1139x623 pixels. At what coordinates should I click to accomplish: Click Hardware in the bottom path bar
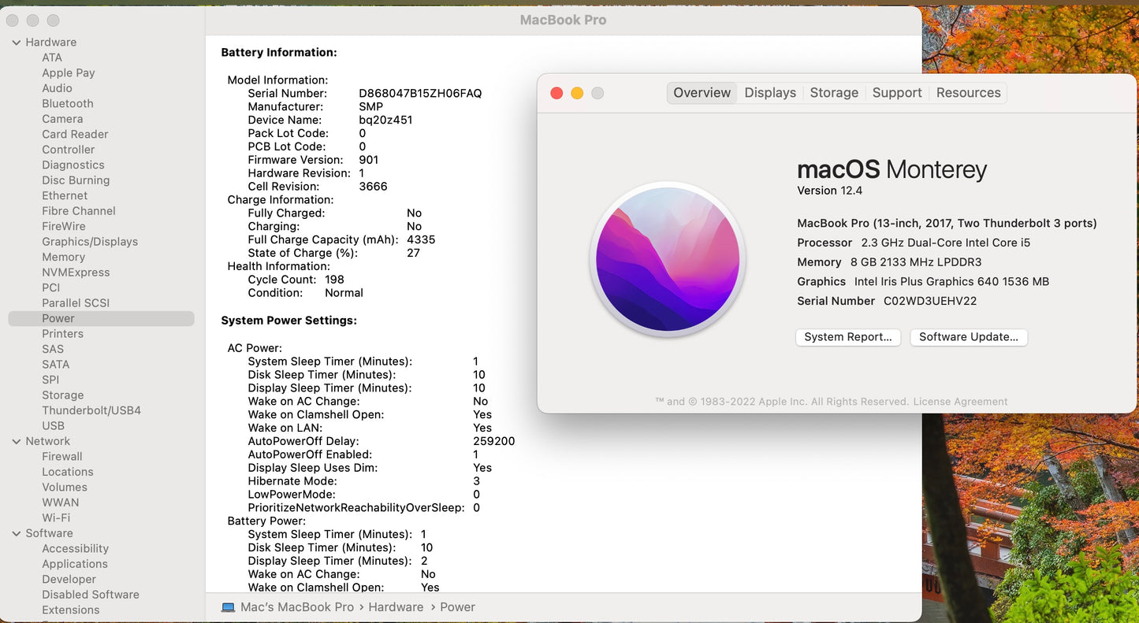396,607
